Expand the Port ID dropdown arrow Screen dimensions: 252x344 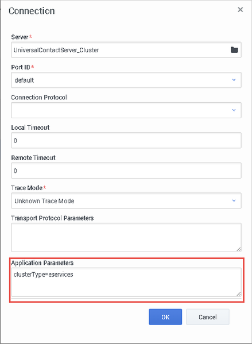pyautogui.click(x=234, y=80)
